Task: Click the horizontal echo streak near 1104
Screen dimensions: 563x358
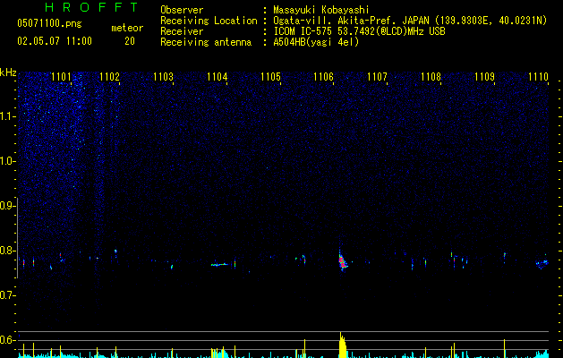Action: [x=219, y=265]
